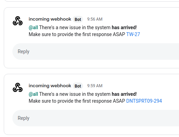This screenshot has height=137, width=179.
Task: Click incoming webhook sender name at 9:59 AM
Action: [50, 86]
